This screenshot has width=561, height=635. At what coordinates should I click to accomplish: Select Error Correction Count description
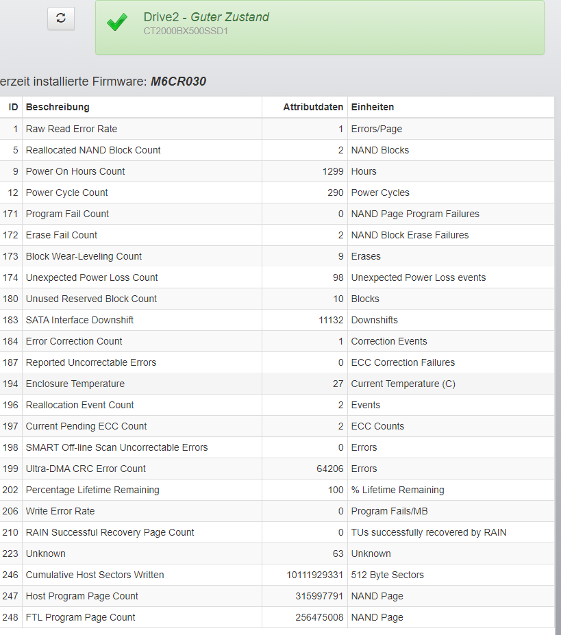click(74, 341)
